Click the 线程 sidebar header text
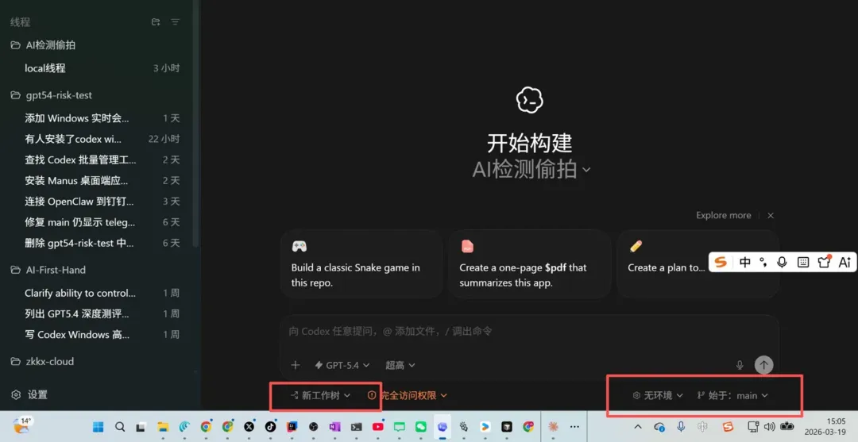 (20, 22)
